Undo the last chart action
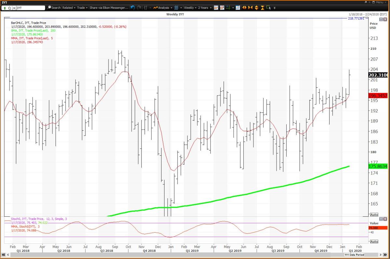390x259 pixels. pos(133,7)
